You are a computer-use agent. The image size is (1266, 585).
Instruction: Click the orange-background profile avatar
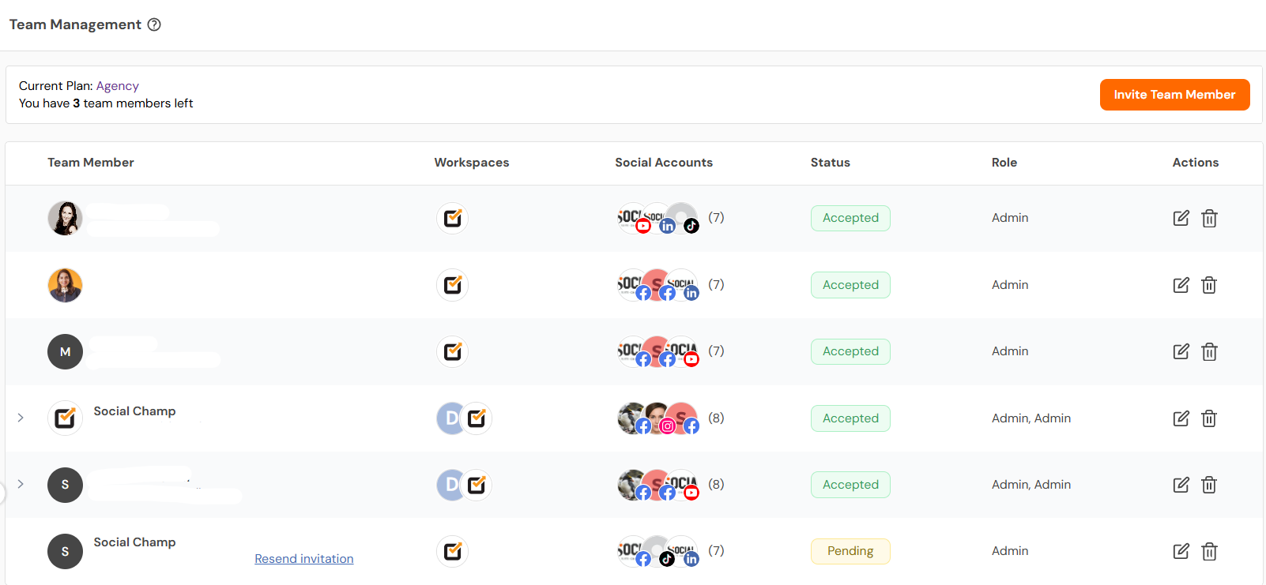[x=65, y=285]
